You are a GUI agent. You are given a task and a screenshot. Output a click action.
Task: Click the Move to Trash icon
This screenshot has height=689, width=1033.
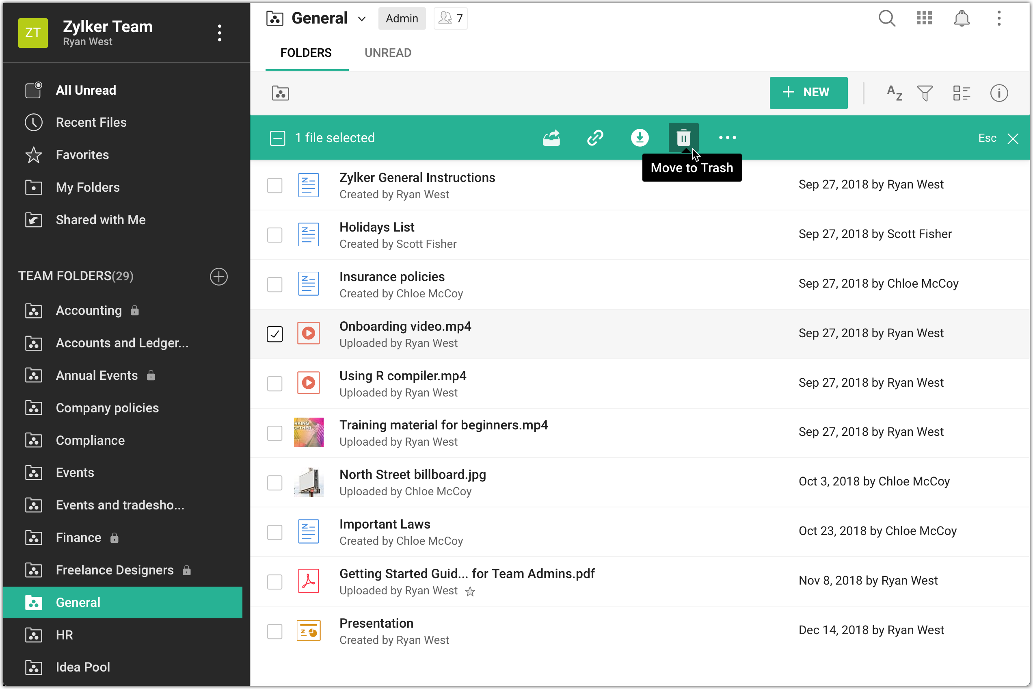click(683, 138)
